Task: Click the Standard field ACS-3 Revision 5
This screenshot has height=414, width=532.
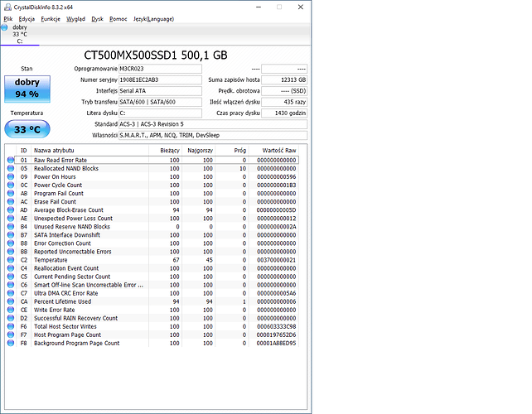Action: (213, 124)
